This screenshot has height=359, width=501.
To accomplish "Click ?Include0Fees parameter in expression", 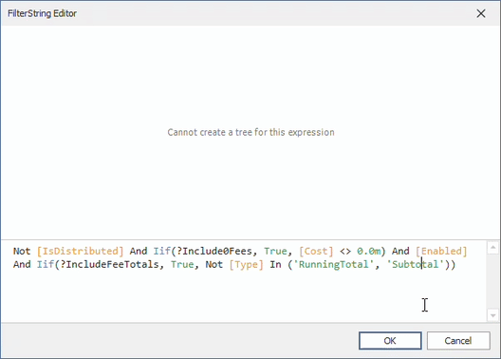I will point(214,251).
